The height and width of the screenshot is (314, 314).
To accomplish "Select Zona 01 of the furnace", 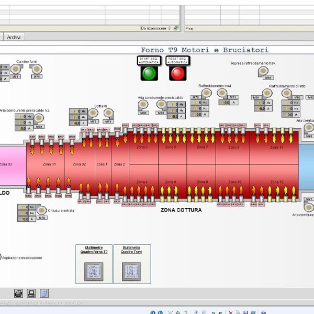I will pos(49,164).
